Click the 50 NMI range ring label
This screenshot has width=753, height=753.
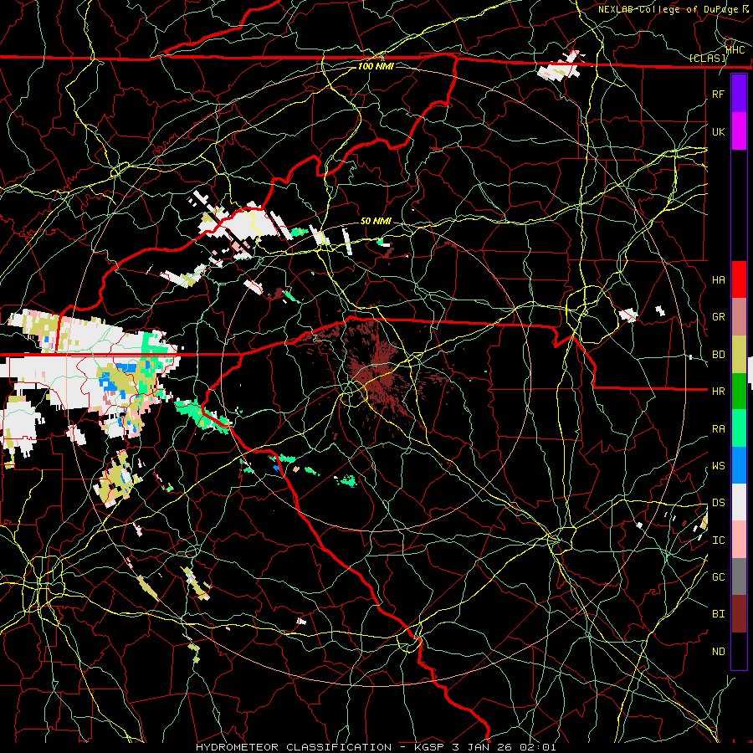point(376,221)
